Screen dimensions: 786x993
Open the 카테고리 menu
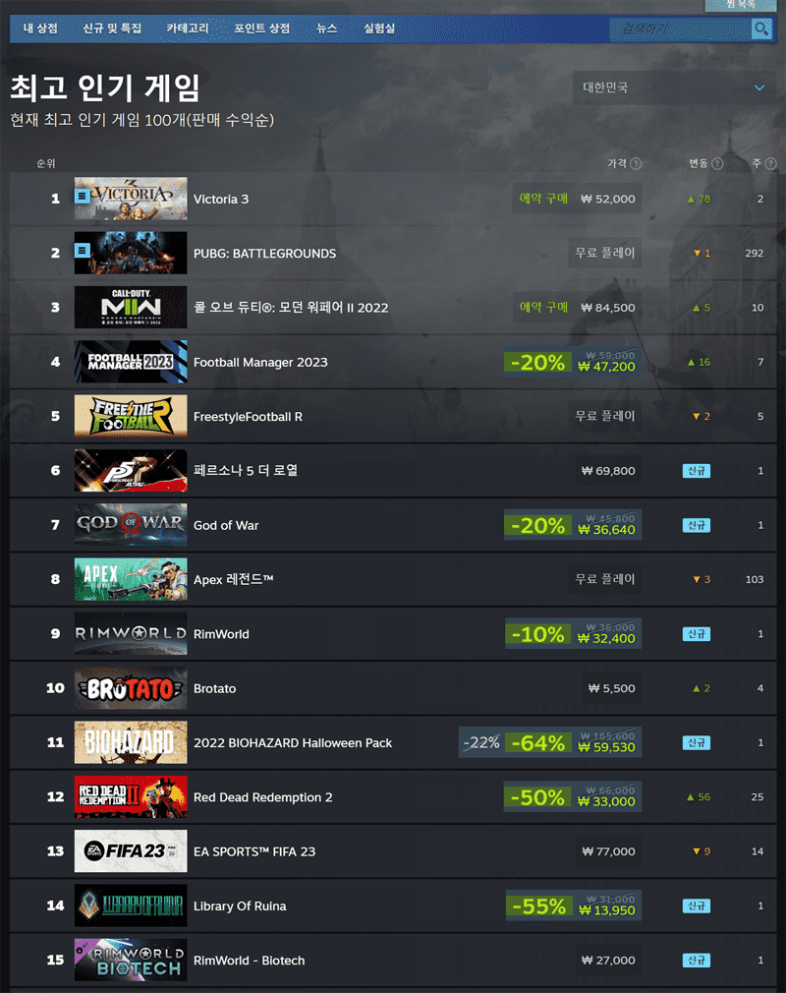click(x=188, y=29)
